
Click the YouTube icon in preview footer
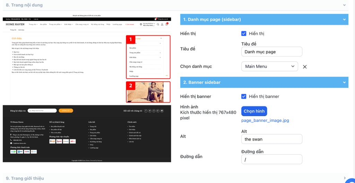point(162,111)
